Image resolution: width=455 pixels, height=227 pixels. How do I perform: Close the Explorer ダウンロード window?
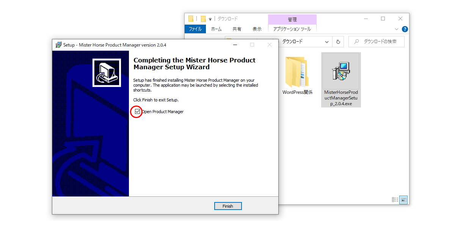coord(400,19)
